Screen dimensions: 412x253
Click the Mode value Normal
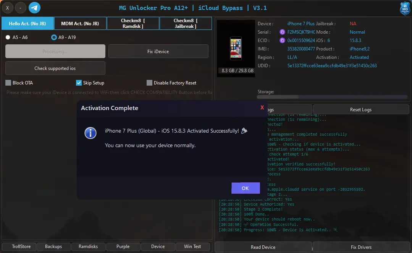pyautogui.click(x=357, y=32)
